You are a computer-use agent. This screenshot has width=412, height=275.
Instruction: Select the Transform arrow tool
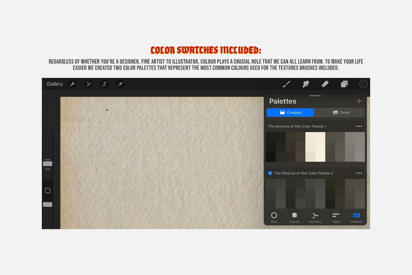click(x=120, y=84)
